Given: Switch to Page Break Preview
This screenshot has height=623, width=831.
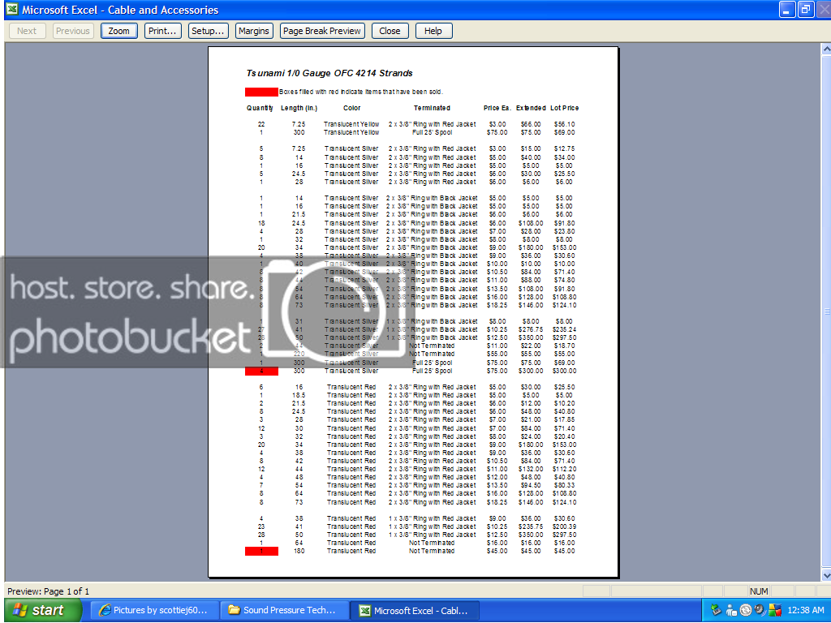Looking at the screenshot, I should 322,31.
